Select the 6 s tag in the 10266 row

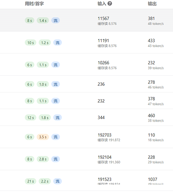29,65
